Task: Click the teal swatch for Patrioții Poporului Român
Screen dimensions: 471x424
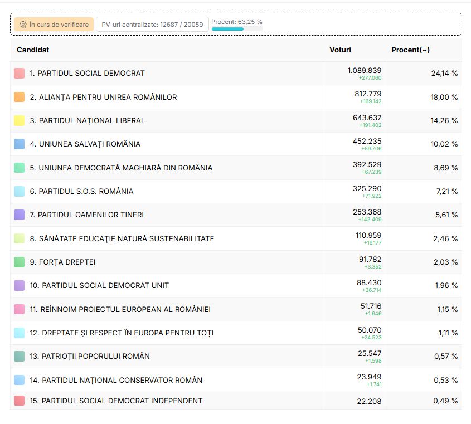Action: coord(19,356)
